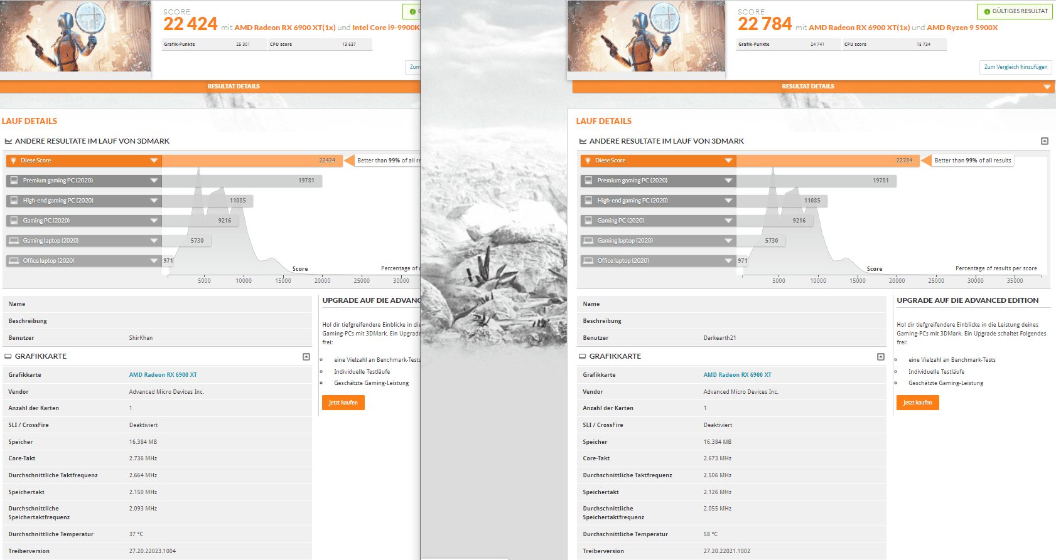1056x560 pixels.
Task: Open AMD Radeon RX 6900 XT(1x) link beside score 22 784
Action: coord(859,28)
